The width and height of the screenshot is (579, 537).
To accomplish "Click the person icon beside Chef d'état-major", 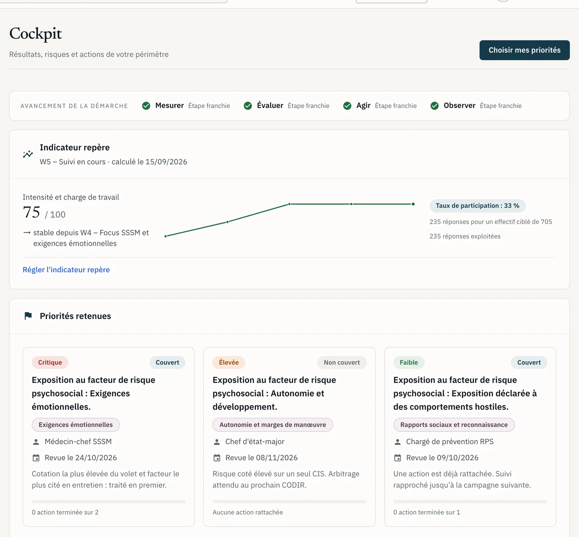I will click(217, 442).
